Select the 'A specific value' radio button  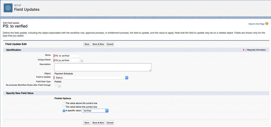[x=64, y=111]
